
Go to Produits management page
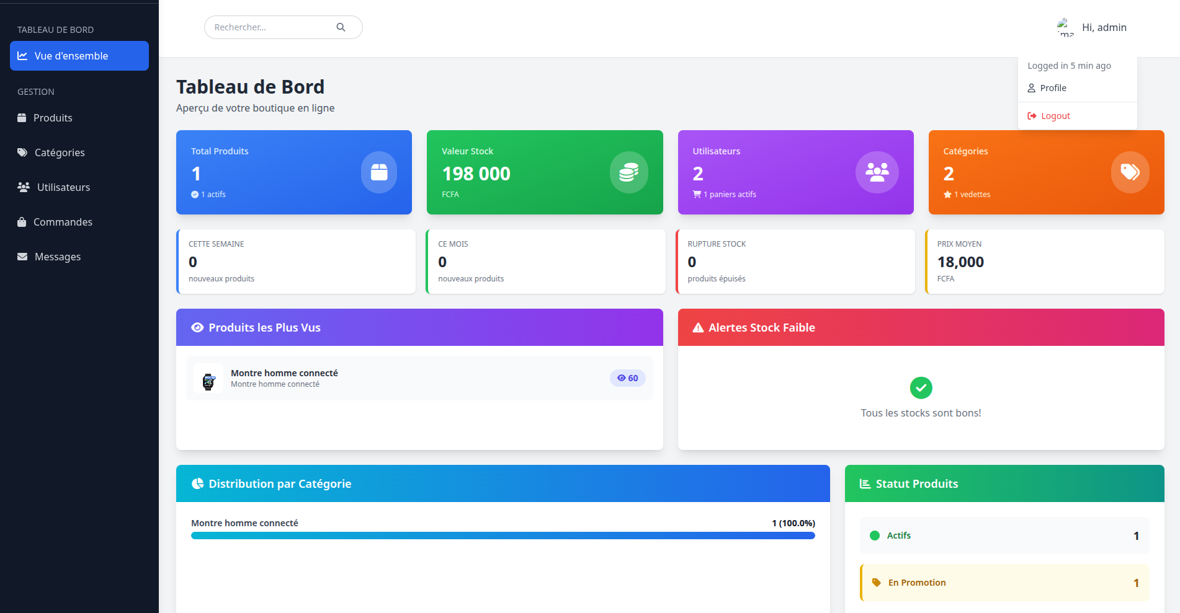tap(53, 118)
